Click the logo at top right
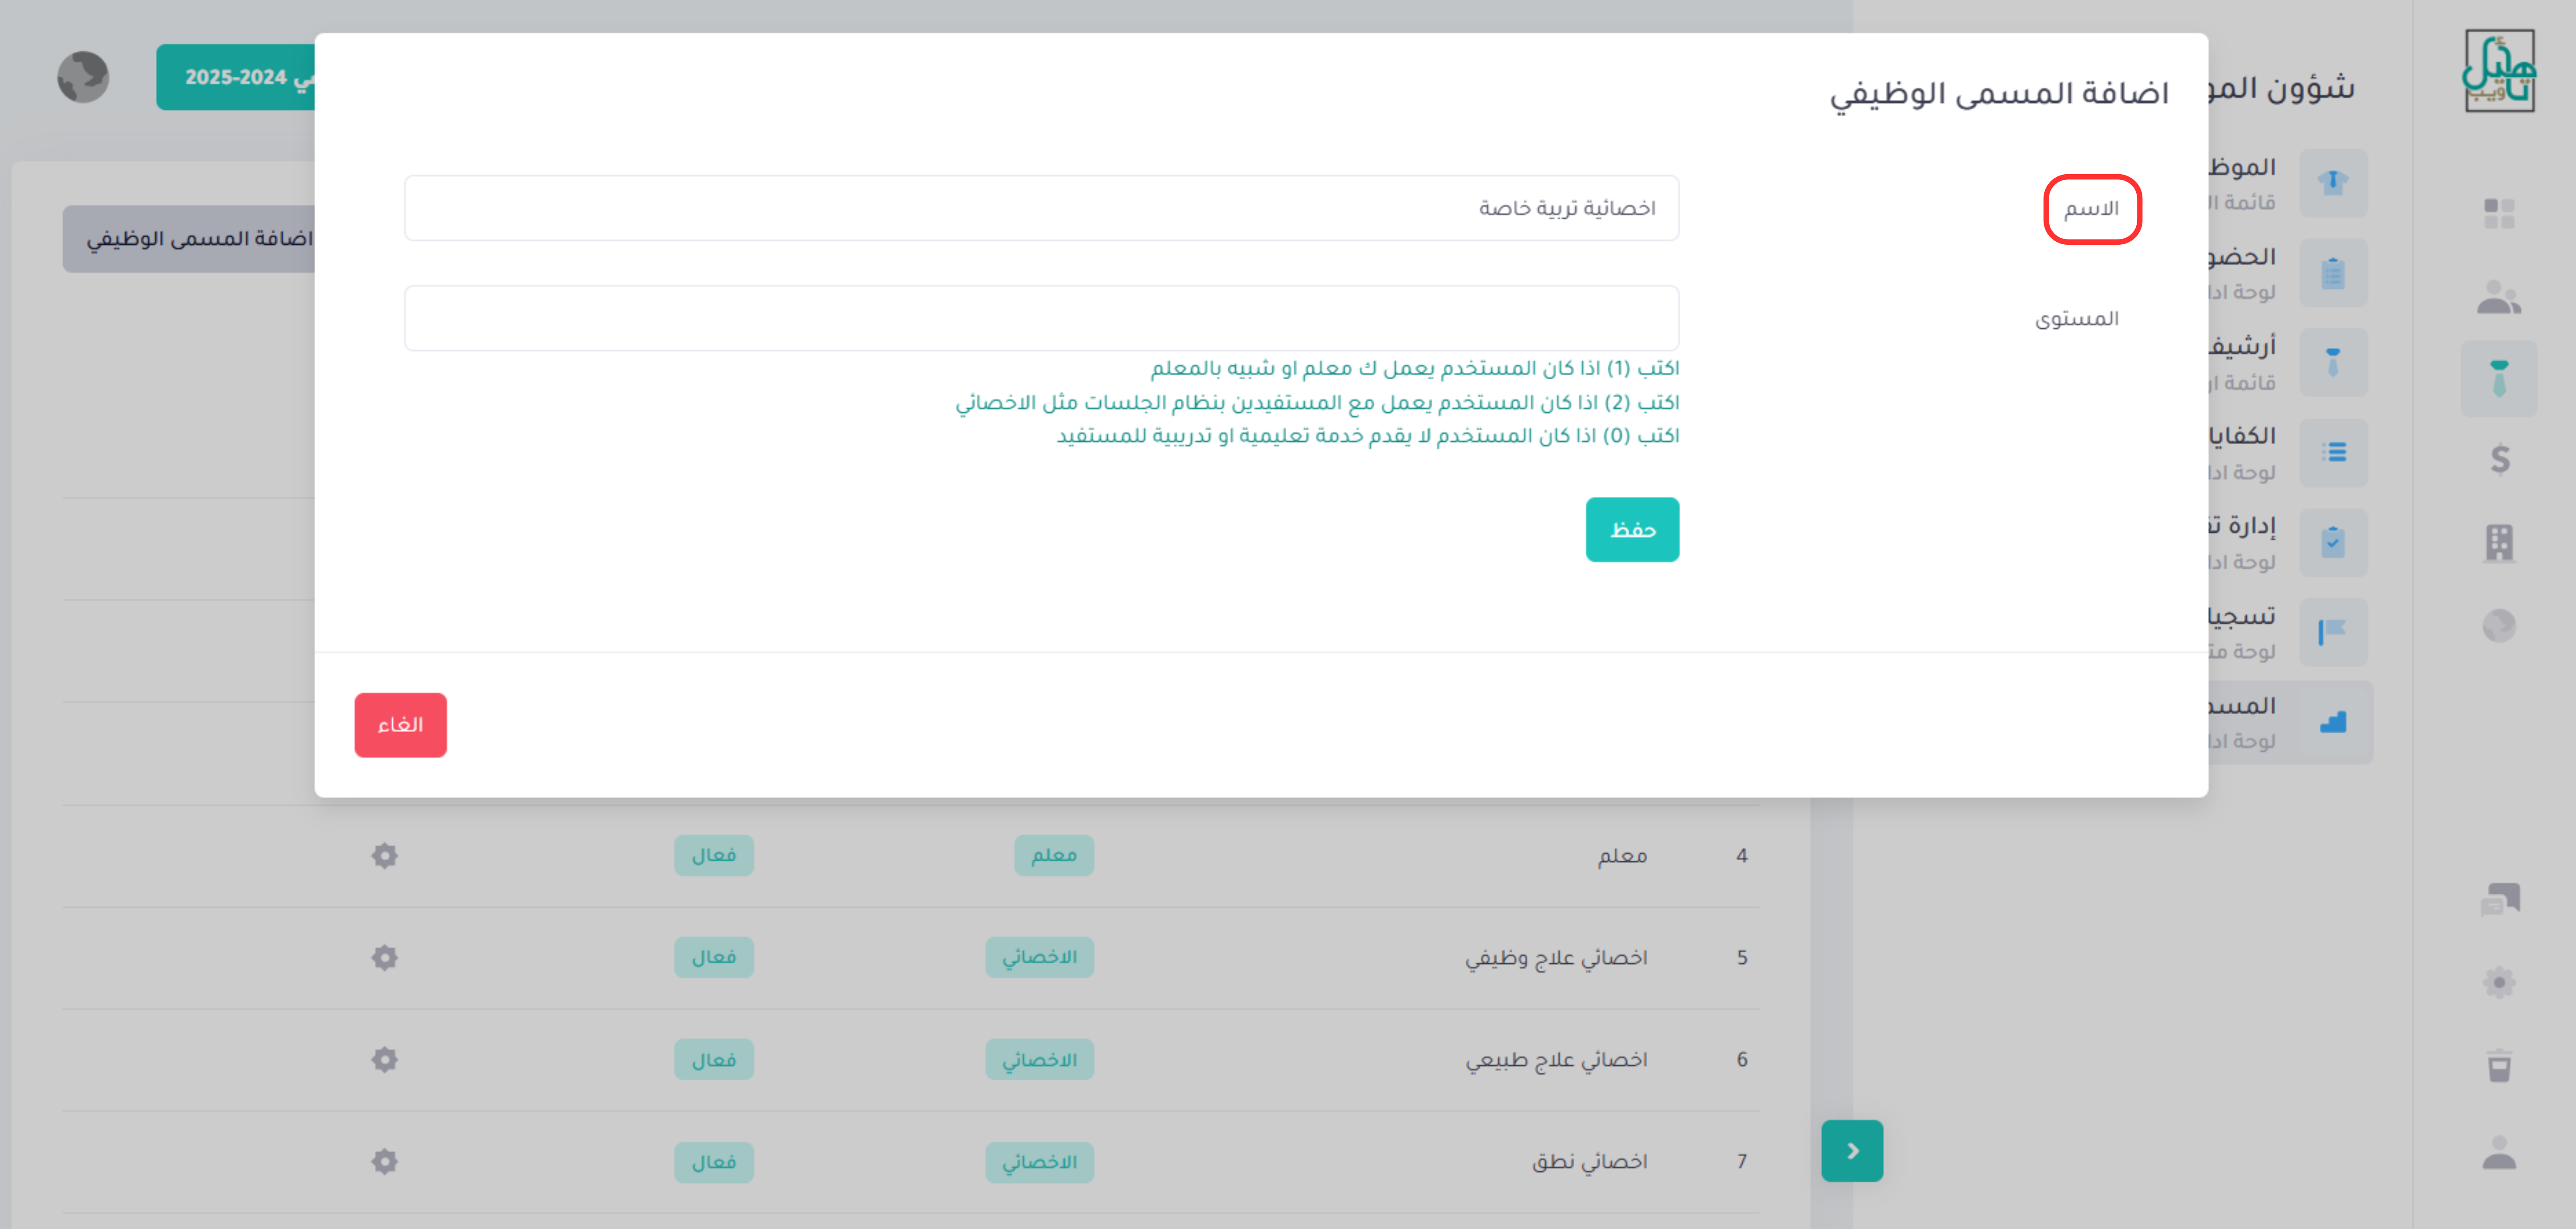 pos(2498,70)
